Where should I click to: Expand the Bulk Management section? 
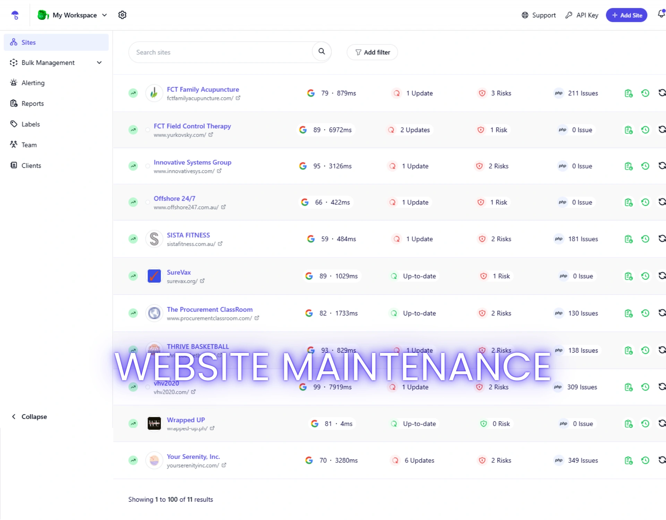coord(99,62)
